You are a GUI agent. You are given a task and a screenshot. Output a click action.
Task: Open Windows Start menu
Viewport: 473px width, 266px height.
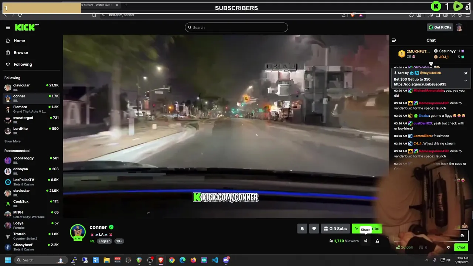[8, 260]
